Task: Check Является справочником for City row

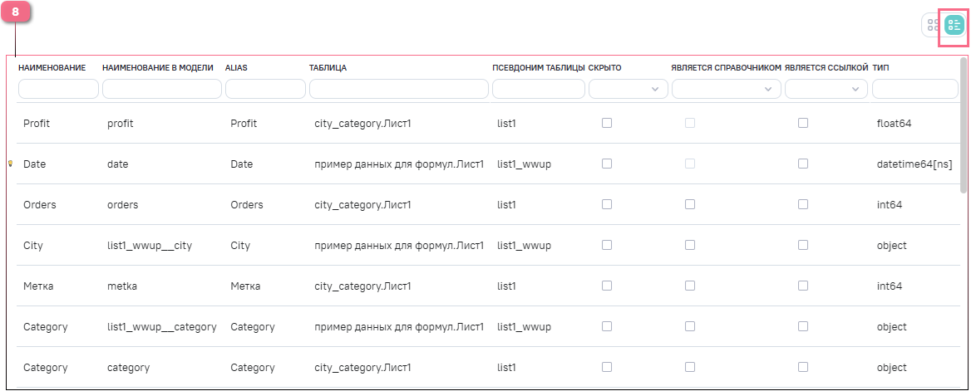Action: click(690, 245)
